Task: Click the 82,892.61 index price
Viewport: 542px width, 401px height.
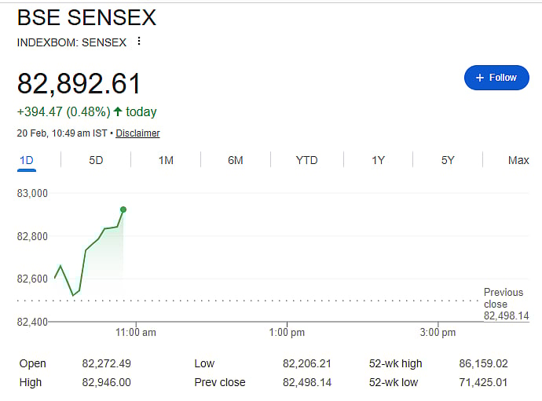Action: click(79, 84)
